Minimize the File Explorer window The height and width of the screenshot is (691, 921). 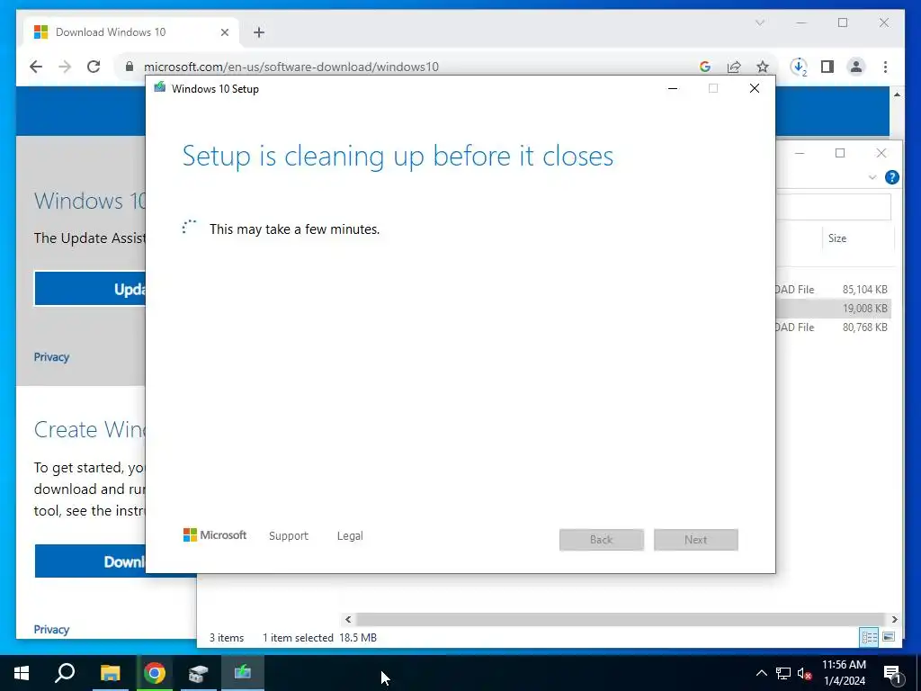800,153
